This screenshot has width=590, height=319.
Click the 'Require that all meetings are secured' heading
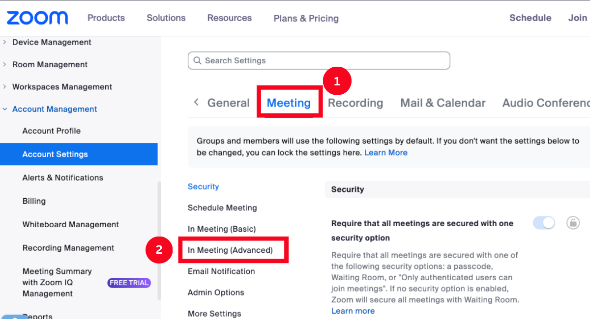click(422, 231)
